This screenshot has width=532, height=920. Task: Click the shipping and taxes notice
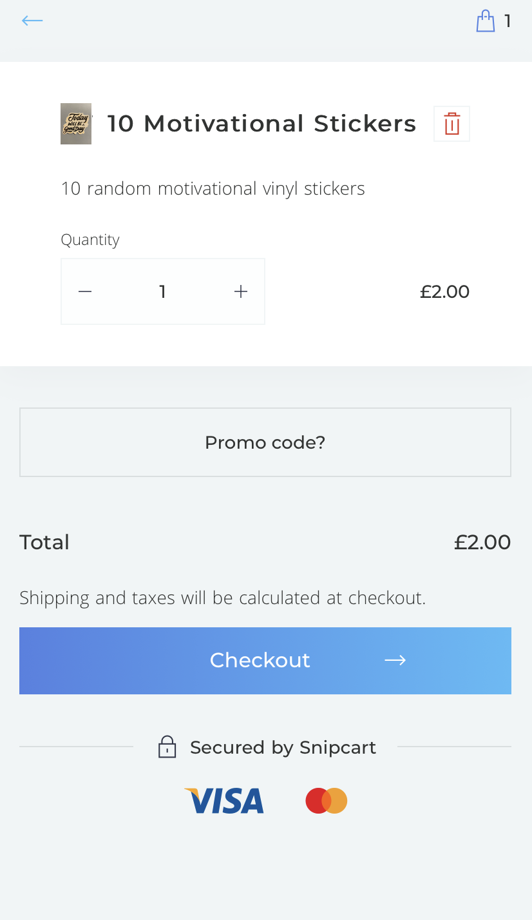(223, 598)
